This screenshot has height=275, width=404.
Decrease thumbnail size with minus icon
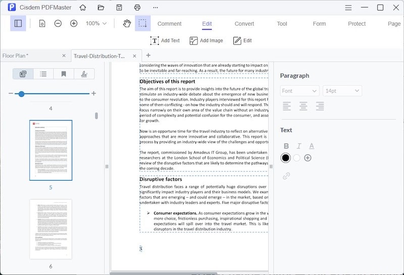11,93
